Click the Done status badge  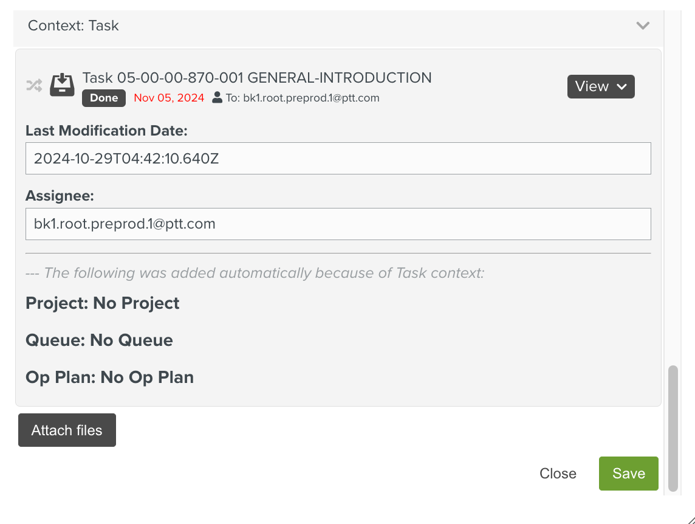(104, 98)
